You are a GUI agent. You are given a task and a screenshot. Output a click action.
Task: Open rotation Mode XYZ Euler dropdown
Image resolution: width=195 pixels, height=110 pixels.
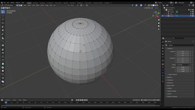[x=183, y=65]
